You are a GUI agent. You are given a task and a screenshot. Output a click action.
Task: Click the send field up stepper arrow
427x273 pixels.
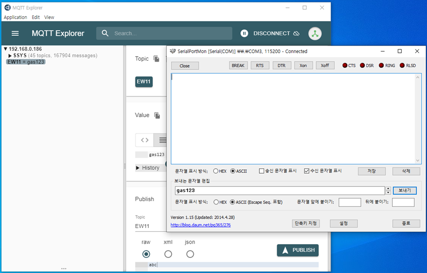coord(388,188)
